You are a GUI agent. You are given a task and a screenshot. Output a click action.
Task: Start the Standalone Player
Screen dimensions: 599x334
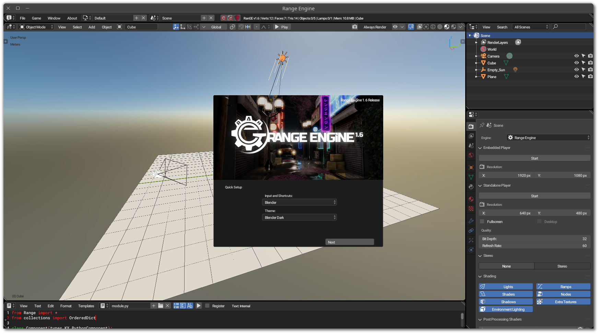pos(535,196)
